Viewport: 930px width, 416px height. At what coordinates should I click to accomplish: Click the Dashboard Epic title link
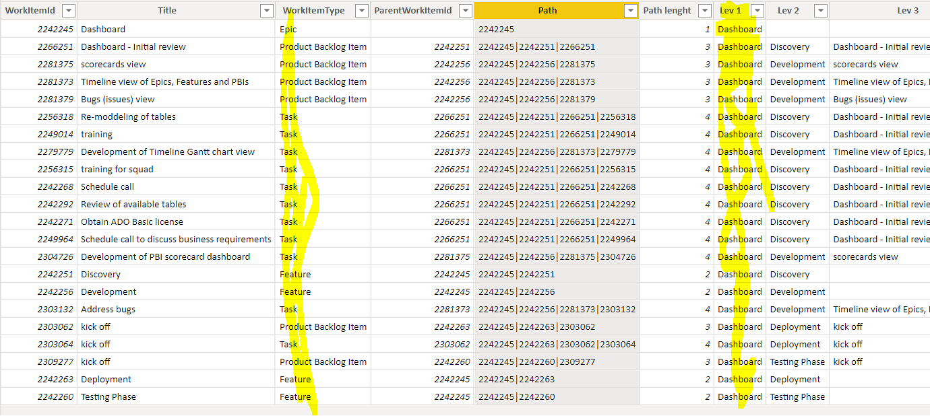click(103, 29)
